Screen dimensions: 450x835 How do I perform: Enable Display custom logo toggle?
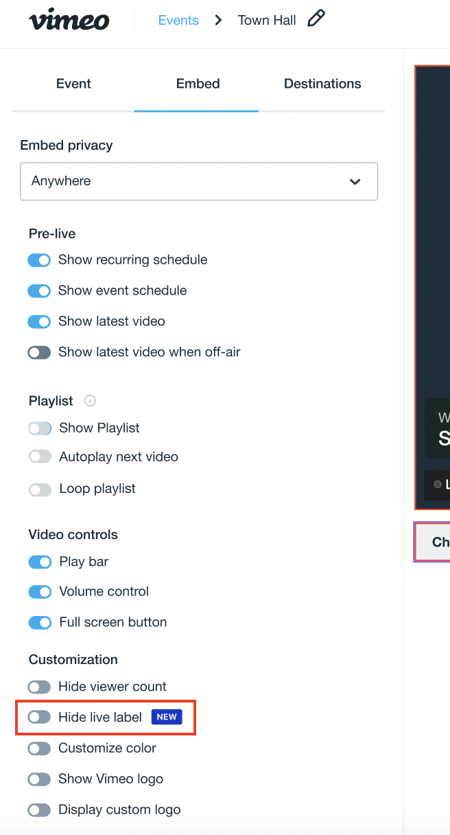[39, 810]
